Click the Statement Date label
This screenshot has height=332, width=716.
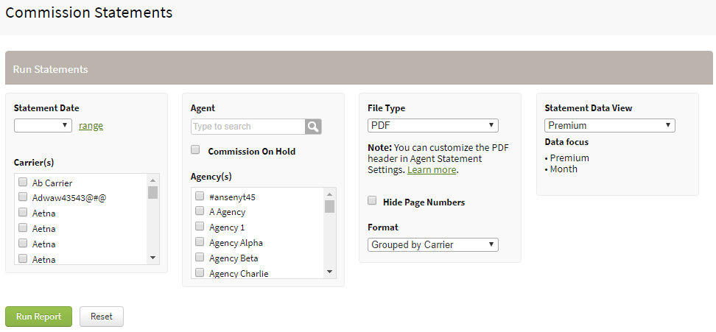46,108
